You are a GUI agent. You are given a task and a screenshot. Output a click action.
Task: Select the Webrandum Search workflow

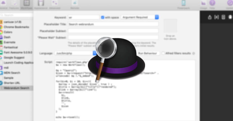[16, 88]
